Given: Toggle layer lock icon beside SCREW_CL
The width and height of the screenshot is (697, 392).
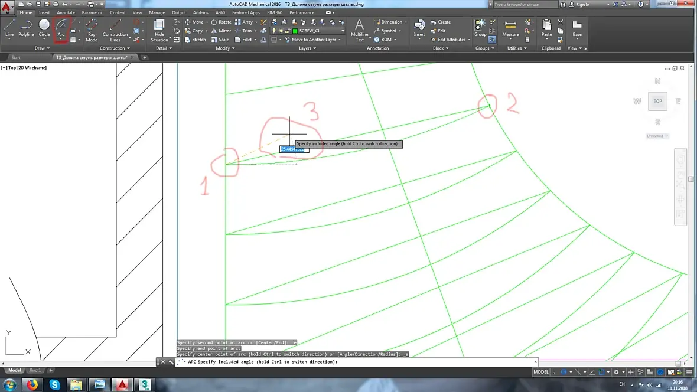Looking at the screenshot, I should (x=286, y=31).
